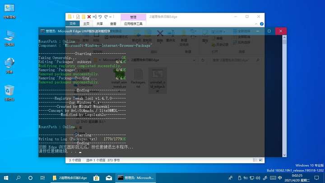Screen dimensions: 325x183
Task: Click 'Registry Tweak Tool v1.4.7.0' line
Action: click(83, 99)
